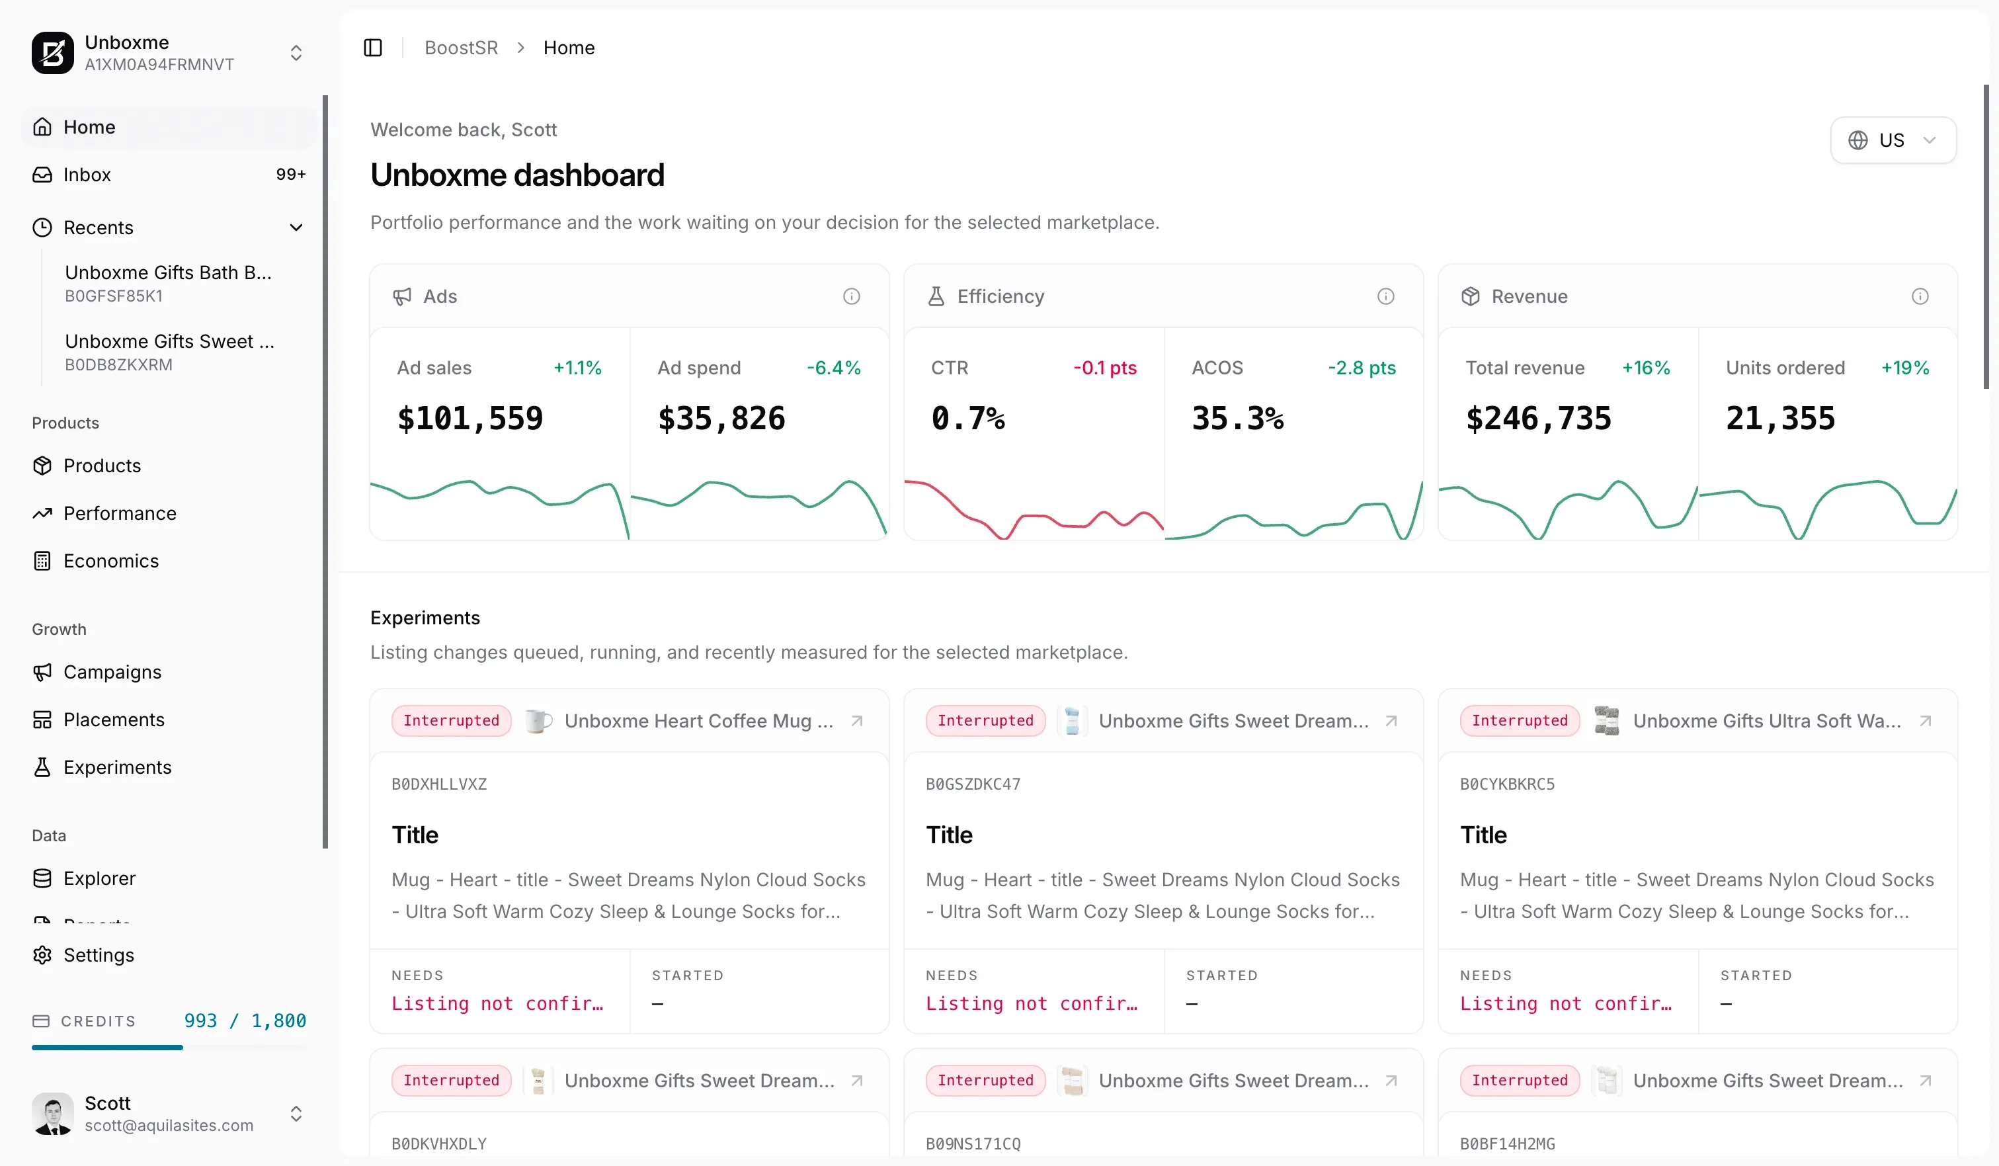Click ASIN text B0CYKBKRC5
1999x1166 pixels.
coord(1507,784)
